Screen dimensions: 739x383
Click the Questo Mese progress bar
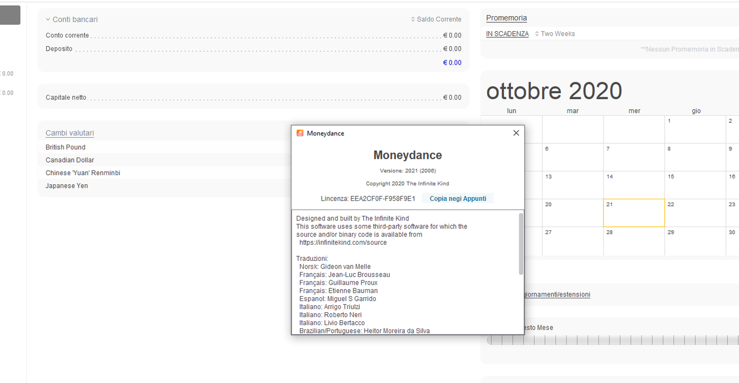pos(613,340)
